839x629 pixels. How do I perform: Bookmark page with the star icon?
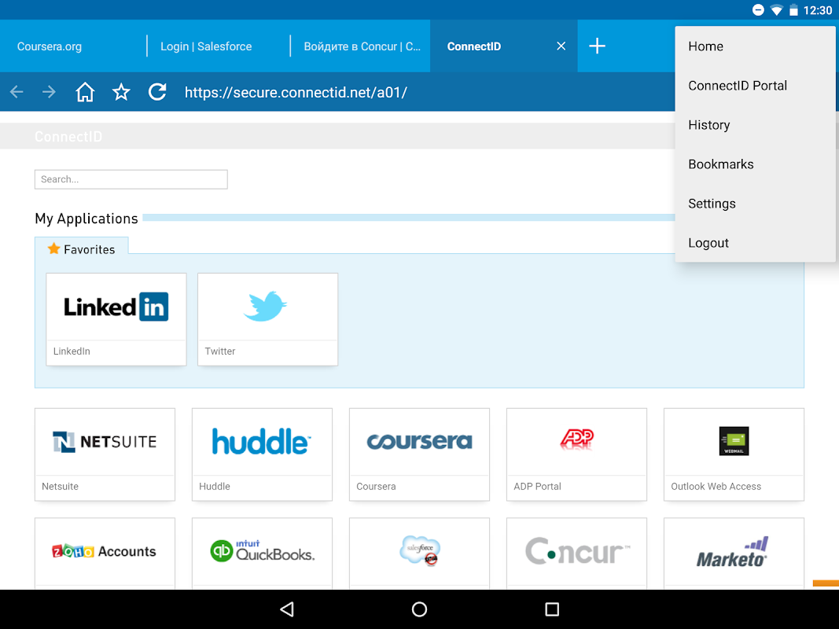[x=121, y=92]
